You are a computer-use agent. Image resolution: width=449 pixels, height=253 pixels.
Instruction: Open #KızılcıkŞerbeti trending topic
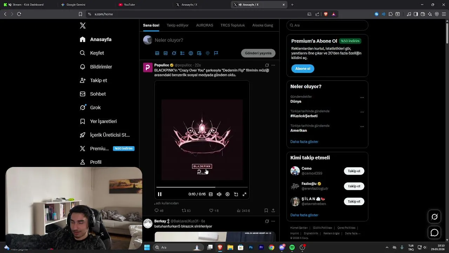coord(304,116)
